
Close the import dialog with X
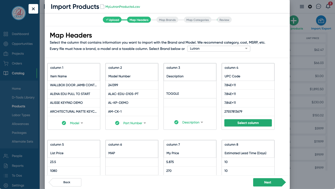pos(33,9)
